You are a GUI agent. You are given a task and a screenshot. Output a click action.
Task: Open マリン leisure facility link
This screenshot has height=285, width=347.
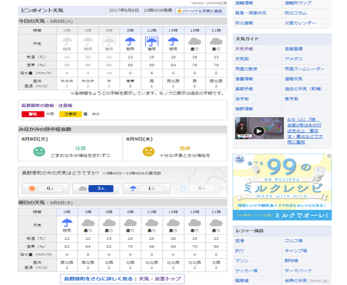click(242, 261)
